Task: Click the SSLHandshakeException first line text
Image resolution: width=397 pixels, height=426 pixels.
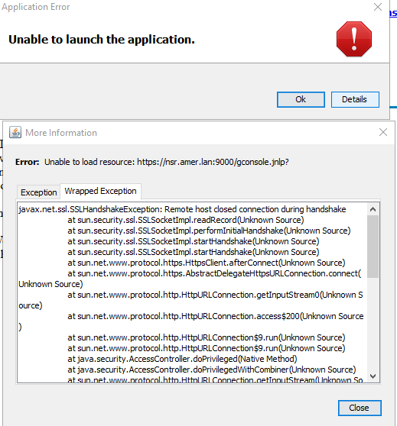Action: 182,209
